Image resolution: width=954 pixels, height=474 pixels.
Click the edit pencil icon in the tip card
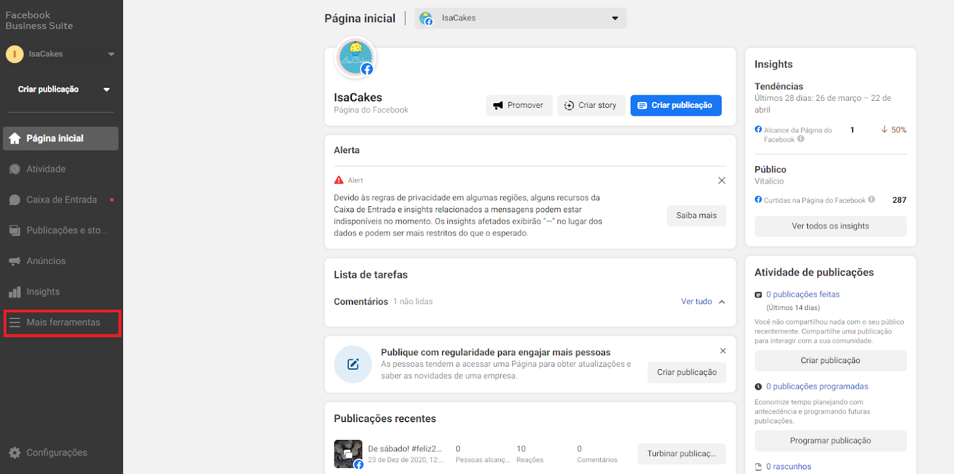point(353,364)
